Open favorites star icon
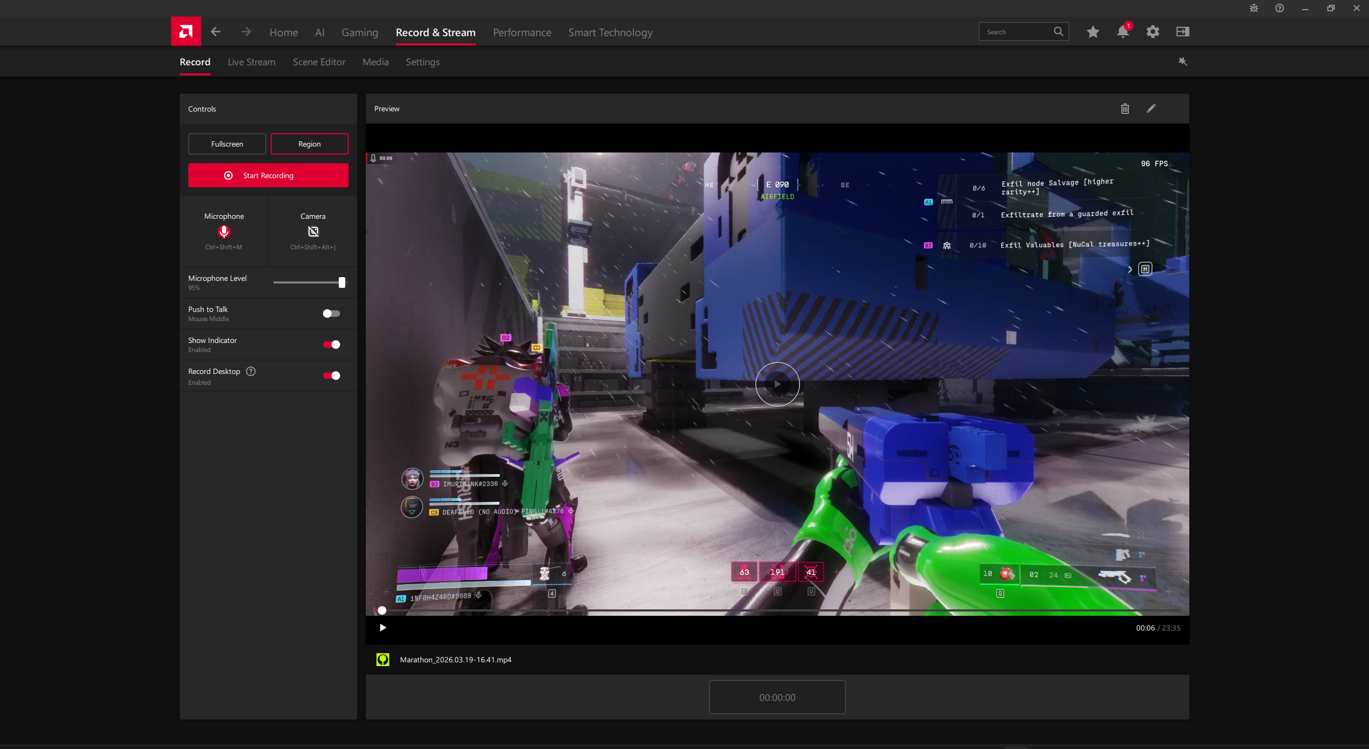The height and width of the screenshot is (749, 1369). [x=1093, y=32]
